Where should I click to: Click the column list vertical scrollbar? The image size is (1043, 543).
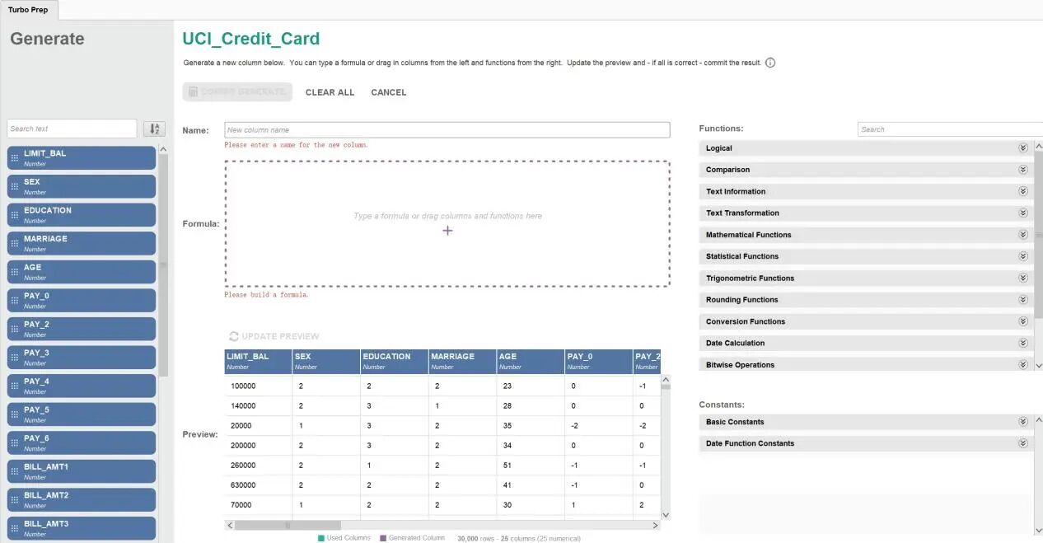[163, 264]
